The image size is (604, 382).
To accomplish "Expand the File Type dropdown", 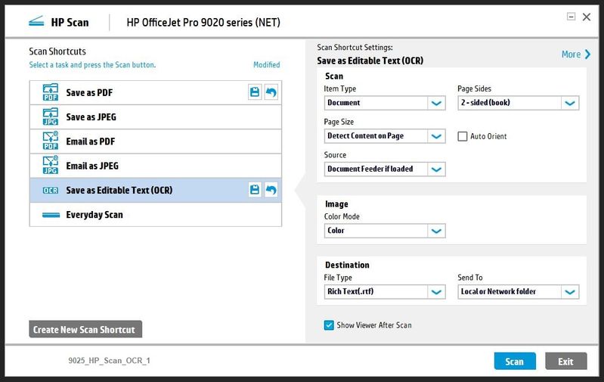I will pos(436,292).
